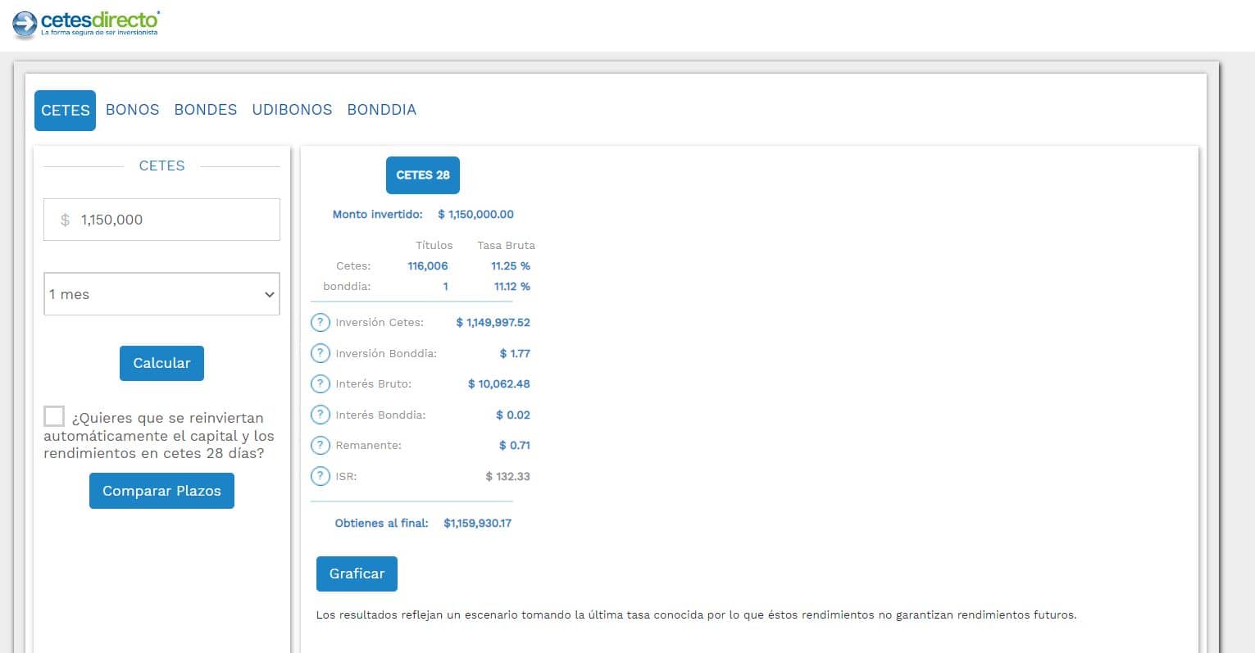Open help icon for ISR
Image resolution: width=1255 pixels, height=653 pixels.
point(321,476)
